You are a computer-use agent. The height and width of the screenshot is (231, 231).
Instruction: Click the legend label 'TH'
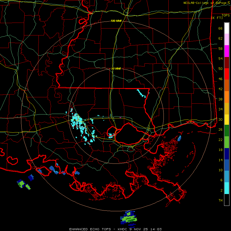click(x=220, y=200)
